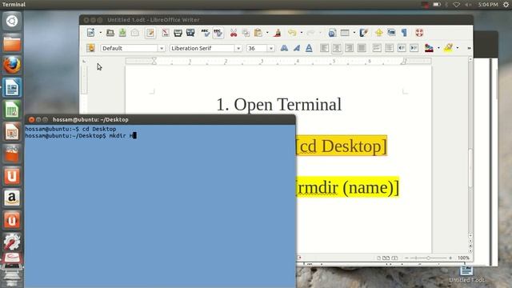Click the Paste clipboard icon
512x288 pixels.
coord(258,33)
